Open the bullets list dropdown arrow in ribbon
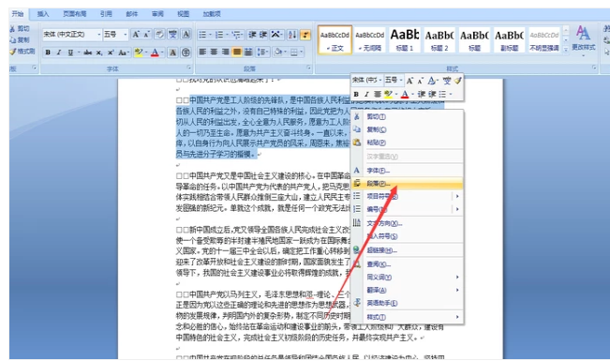This screenshot has width=610, height=361. tap(210, 35)
